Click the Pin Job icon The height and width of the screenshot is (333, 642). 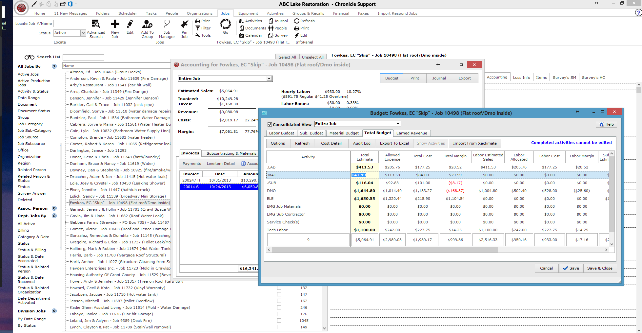tap(184, 25)
